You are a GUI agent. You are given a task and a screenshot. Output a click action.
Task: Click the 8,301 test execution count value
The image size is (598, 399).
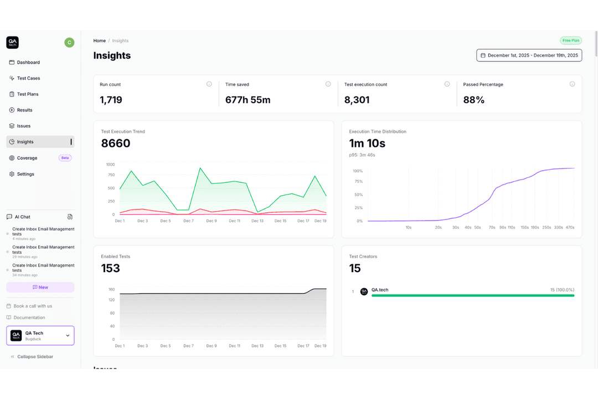click(x=357, y=100)
